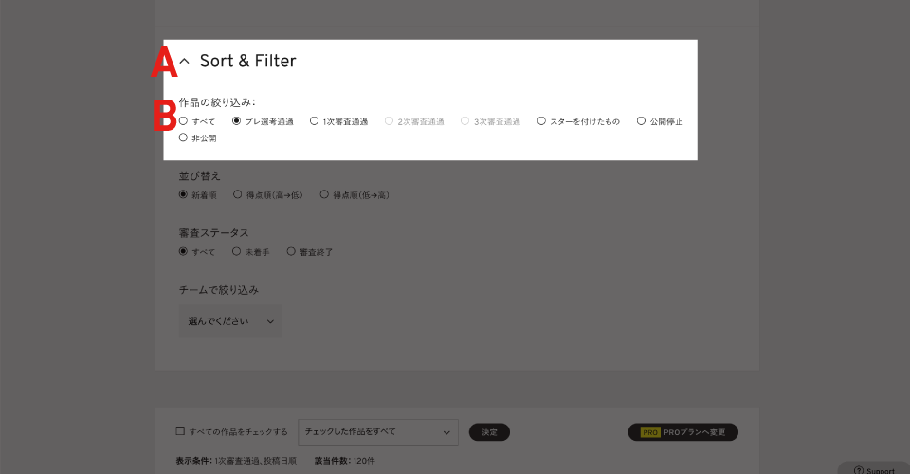Click the 該当件数: 120件 text
Image resolution: width=910 pixels, height=474 pixels.
345,461
